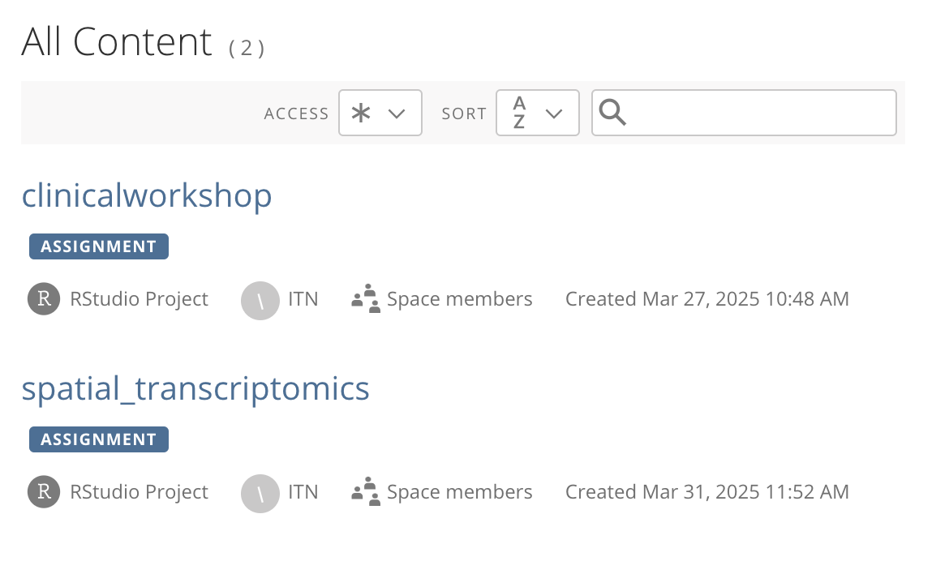Viewport: 949px width, 574px height.
Task: Click the Space members icon for clinicalworkshop
Action: 366,299
